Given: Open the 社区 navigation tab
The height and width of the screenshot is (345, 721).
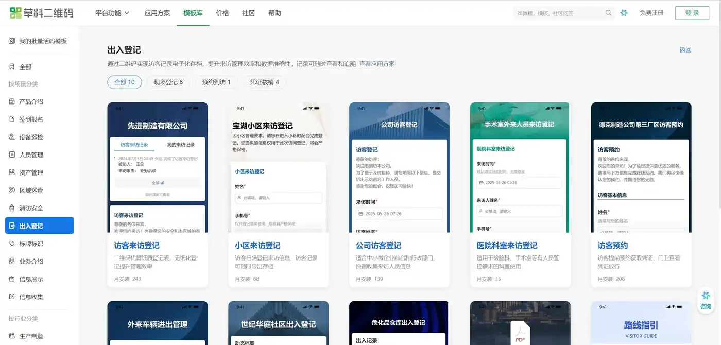Looking at the screenshot, I should point(248,13).
